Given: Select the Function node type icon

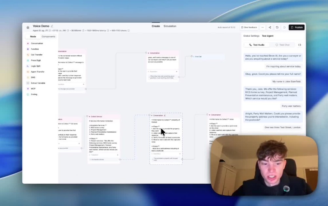Looking at the screenshot, I should 28,49.
